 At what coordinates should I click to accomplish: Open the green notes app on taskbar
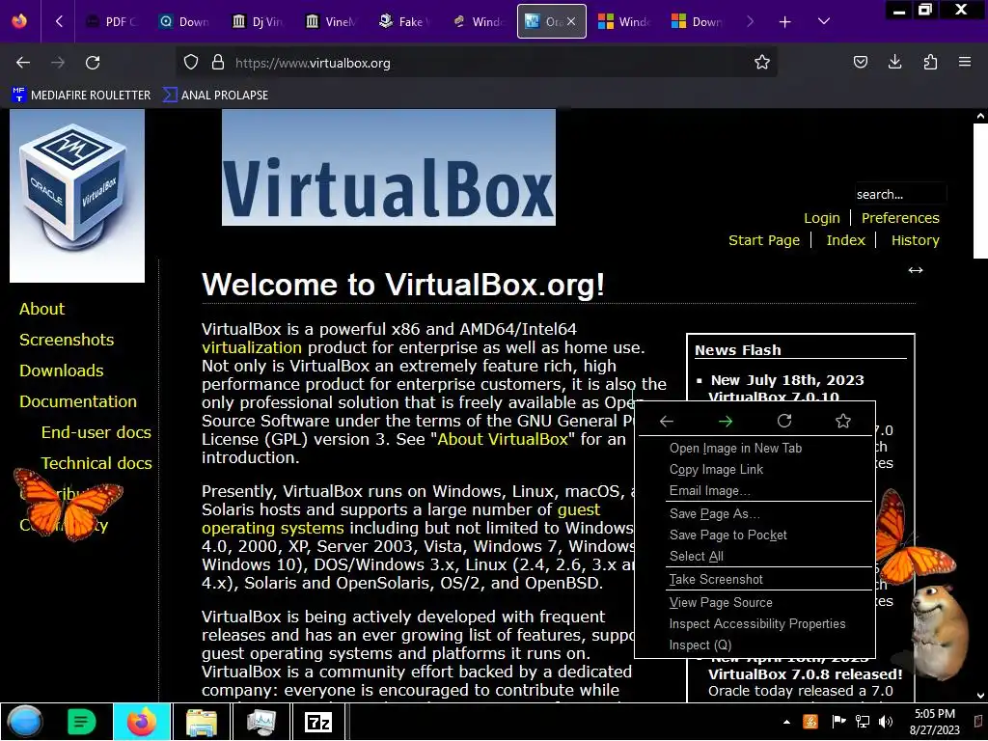click(x=81, y=722)
